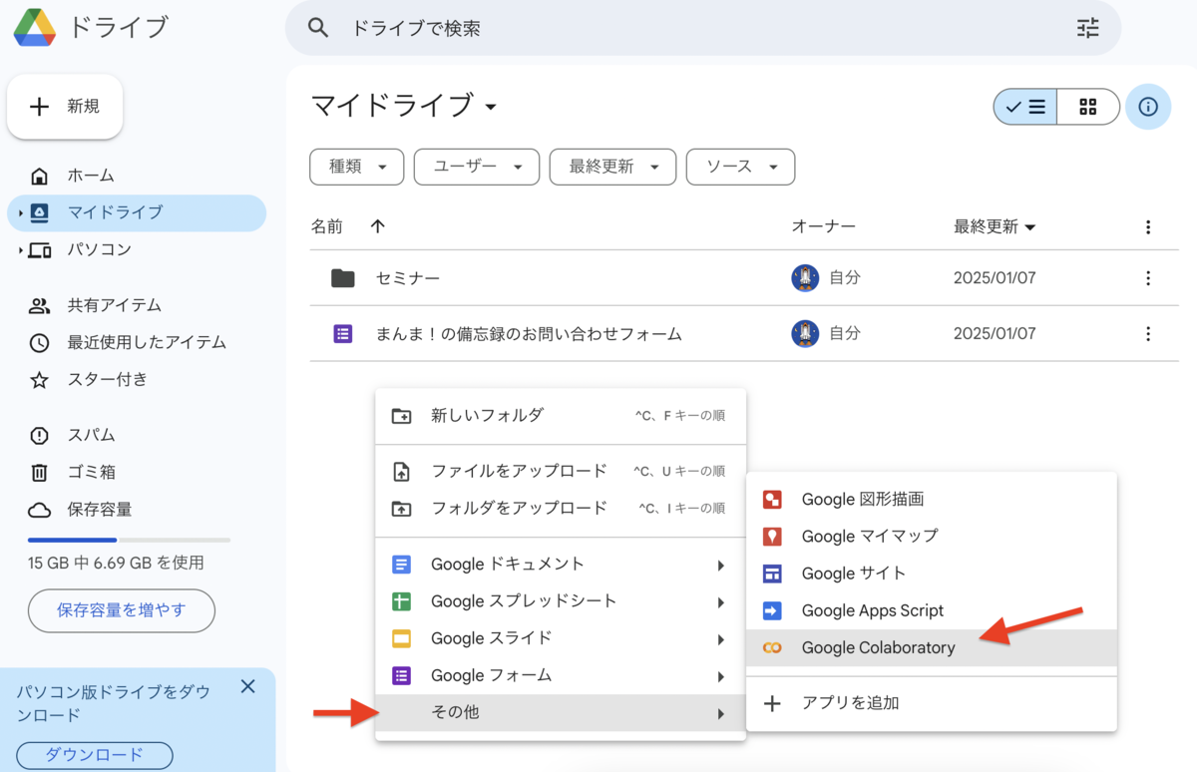The image size is (1197, 772).
Task: Open column header more options icon
Action: 1148,227
